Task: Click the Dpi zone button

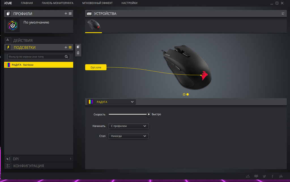Action: coord(96,67)
